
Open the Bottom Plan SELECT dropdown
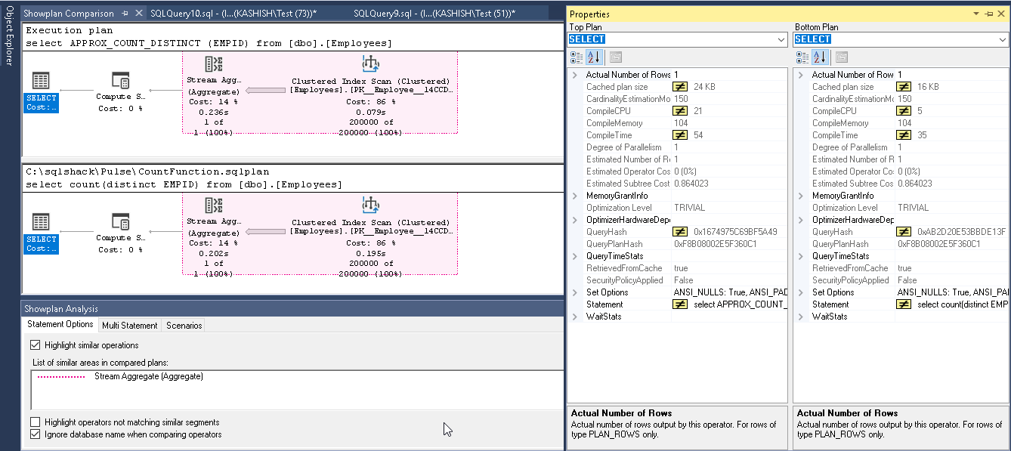click(x=1000, y=39)
